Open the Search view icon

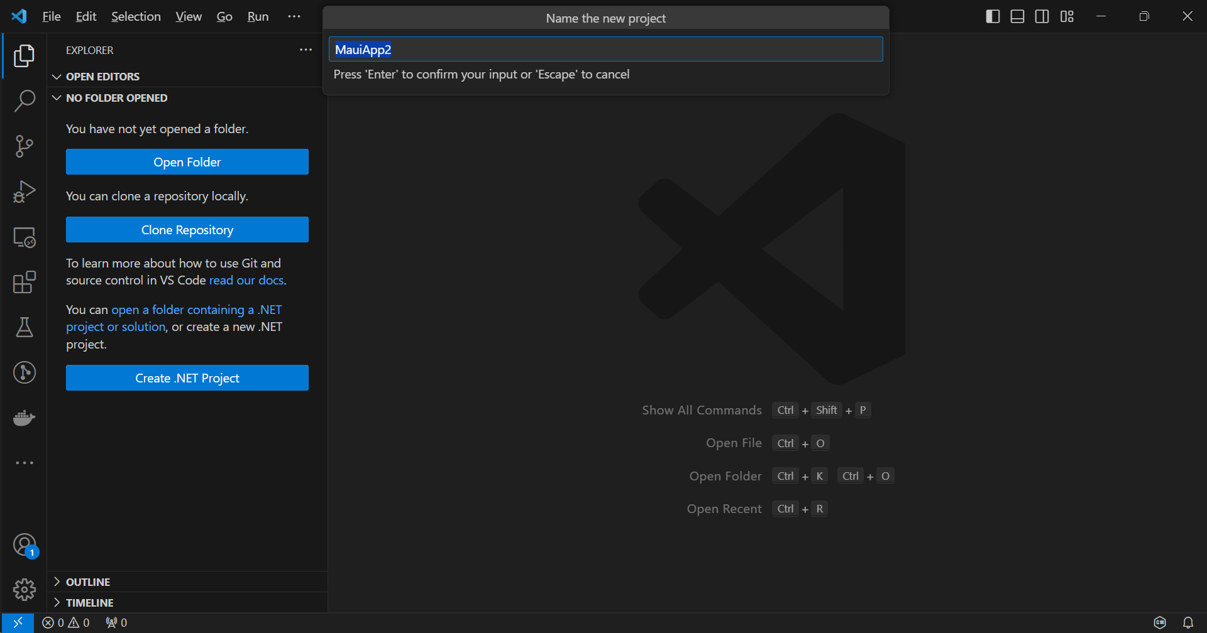(x=24, y=100)
